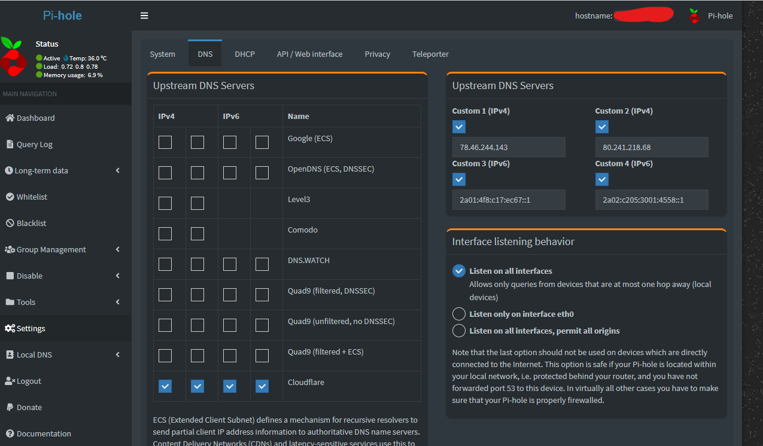Open the Query Log page
Viewport: 763px width, 446px height.
66,144
